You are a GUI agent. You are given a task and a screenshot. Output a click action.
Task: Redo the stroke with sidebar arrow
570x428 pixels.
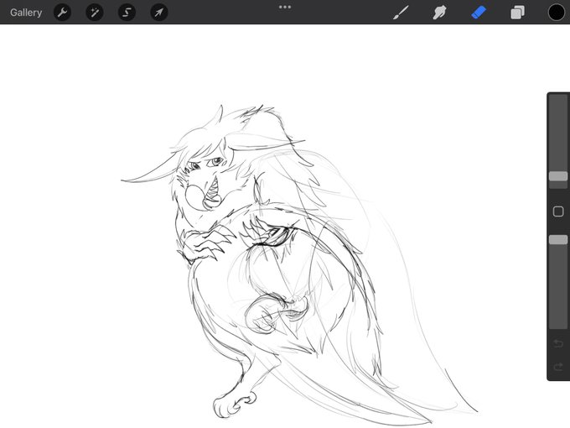(558, 367)
